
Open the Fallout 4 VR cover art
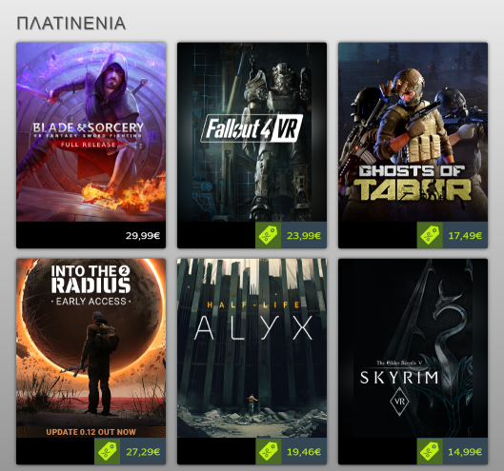point(252,132)
